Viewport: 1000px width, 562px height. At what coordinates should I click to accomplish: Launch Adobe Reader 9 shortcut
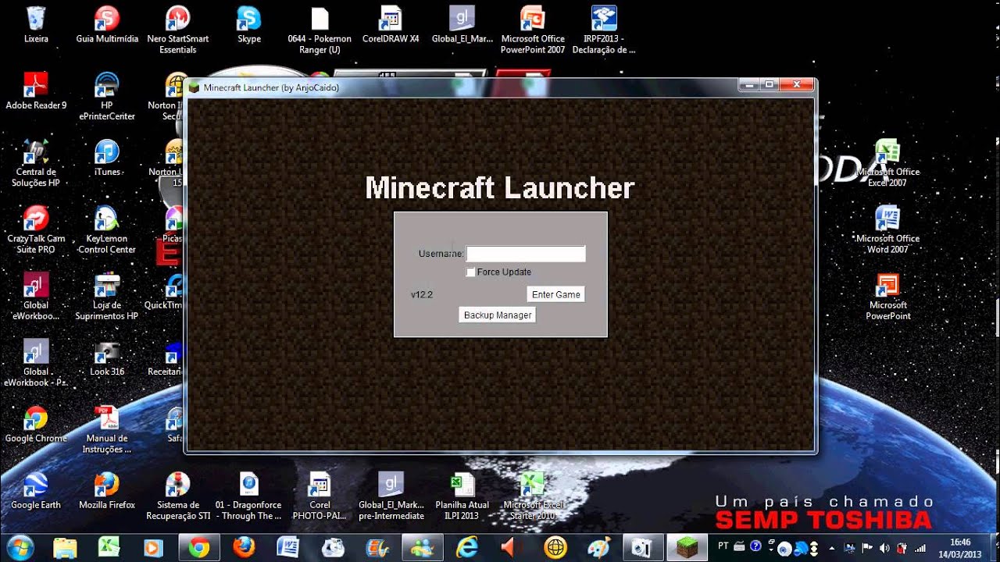pyautogui.click(x=36, y=91)
